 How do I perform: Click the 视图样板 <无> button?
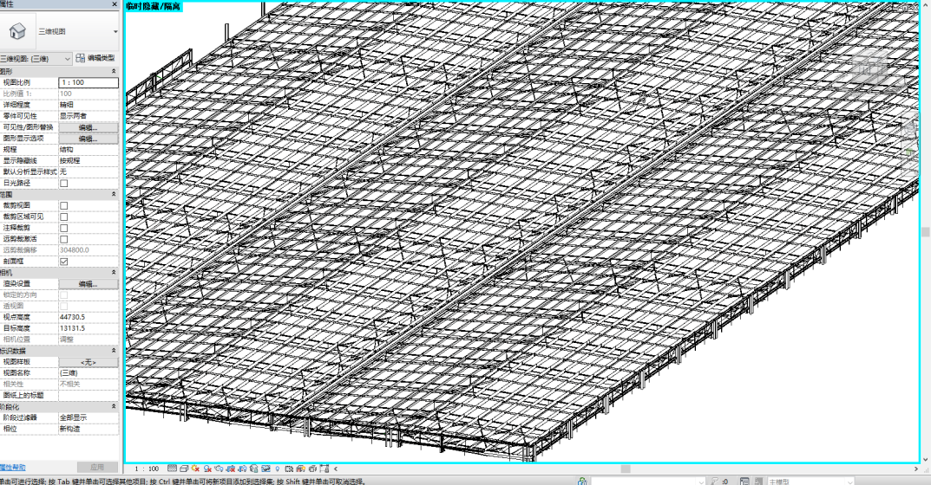tap(89, 362)
